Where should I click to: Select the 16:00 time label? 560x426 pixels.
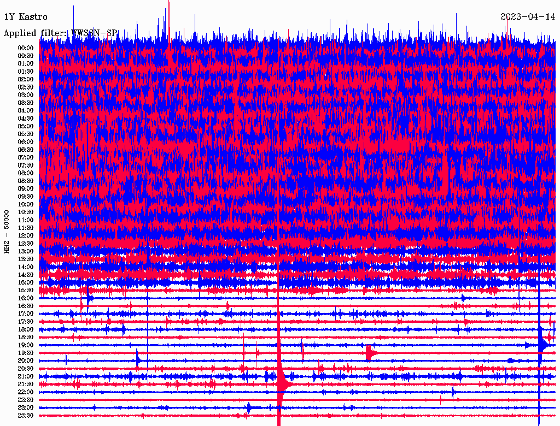click(26, 298)
